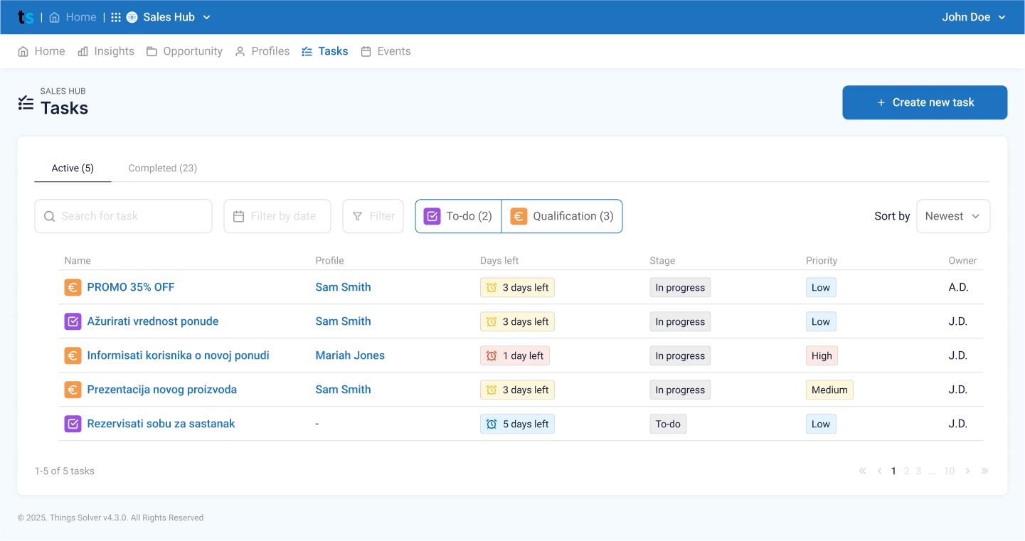Open Sam Smith profile in Prezentacija row
The height and width of the screenshot is (541, 1025).
[343, 390]
